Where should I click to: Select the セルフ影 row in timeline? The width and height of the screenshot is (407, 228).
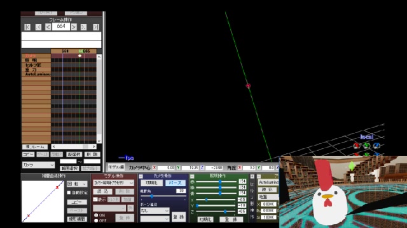(x=36, y=65)
